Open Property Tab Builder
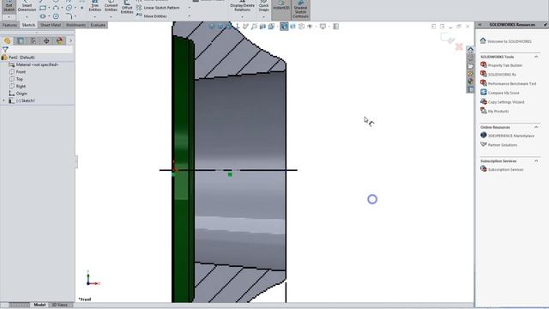Viewport: 549px width, 309px height. coord(501,65)
